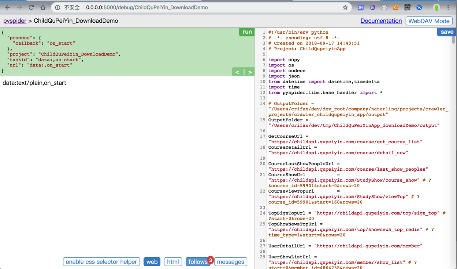This screenshot has height=269, width=457.
Task: Open the React developer tools extension icon
Action: (x=384, y=7)
